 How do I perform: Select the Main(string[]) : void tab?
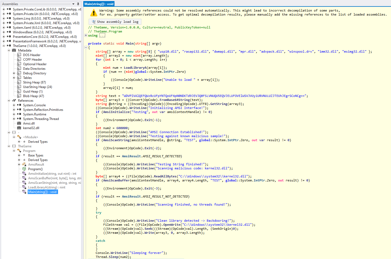click(x=99, y=4)
